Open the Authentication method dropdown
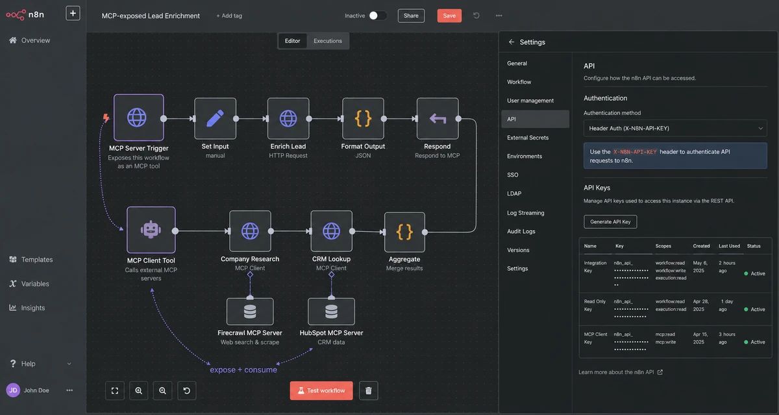Viewport: 779px width, 415px height. point(675,128)
